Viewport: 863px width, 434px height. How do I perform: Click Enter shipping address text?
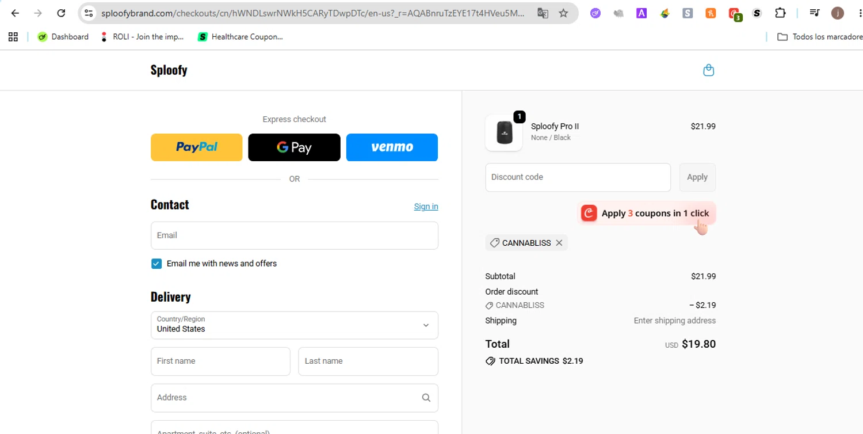tap(675, 321)
